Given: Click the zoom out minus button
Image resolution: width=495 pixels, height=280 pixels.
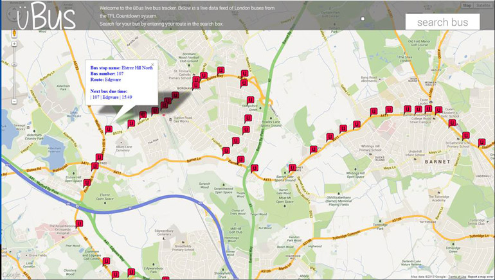Looking at the screenshot, I should [14, 101].
